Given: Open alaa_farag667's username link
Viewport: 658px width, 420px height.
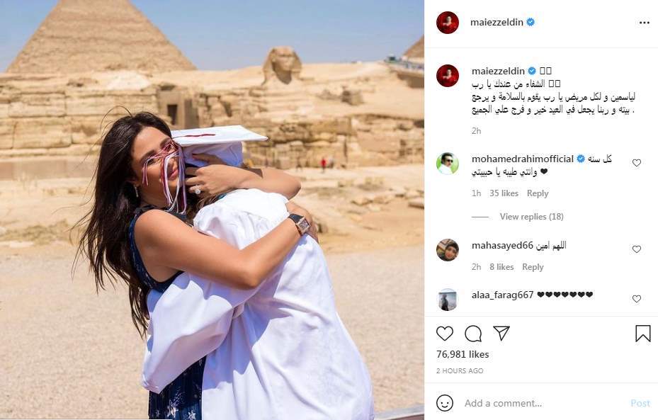Looking at the screenshot, I should (502, 295).
